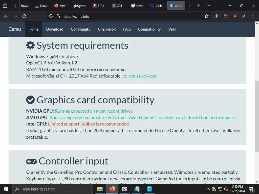Screen dimensions: 259x194
Task: Open Firefox View icon at tab bar start
Action: (x=5, y=6)
